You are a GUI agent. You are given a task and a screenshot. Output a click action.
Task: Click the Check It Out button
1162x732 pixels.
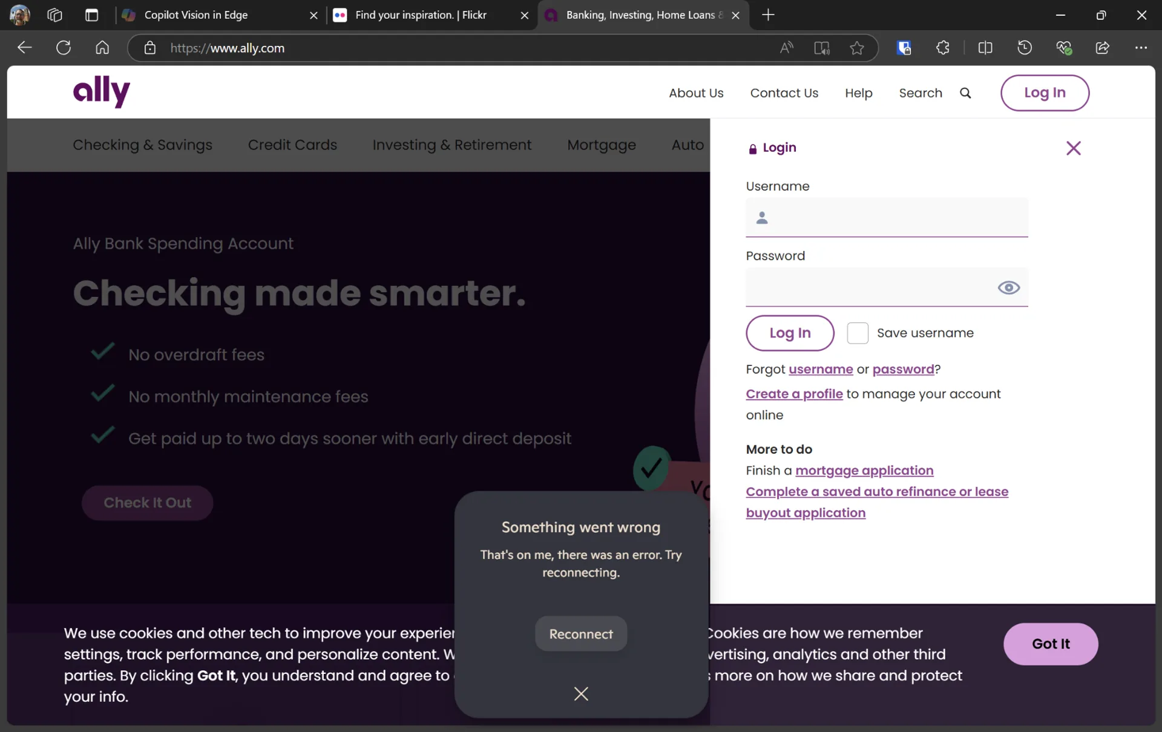pyautogui.click(x=147, y=503)
